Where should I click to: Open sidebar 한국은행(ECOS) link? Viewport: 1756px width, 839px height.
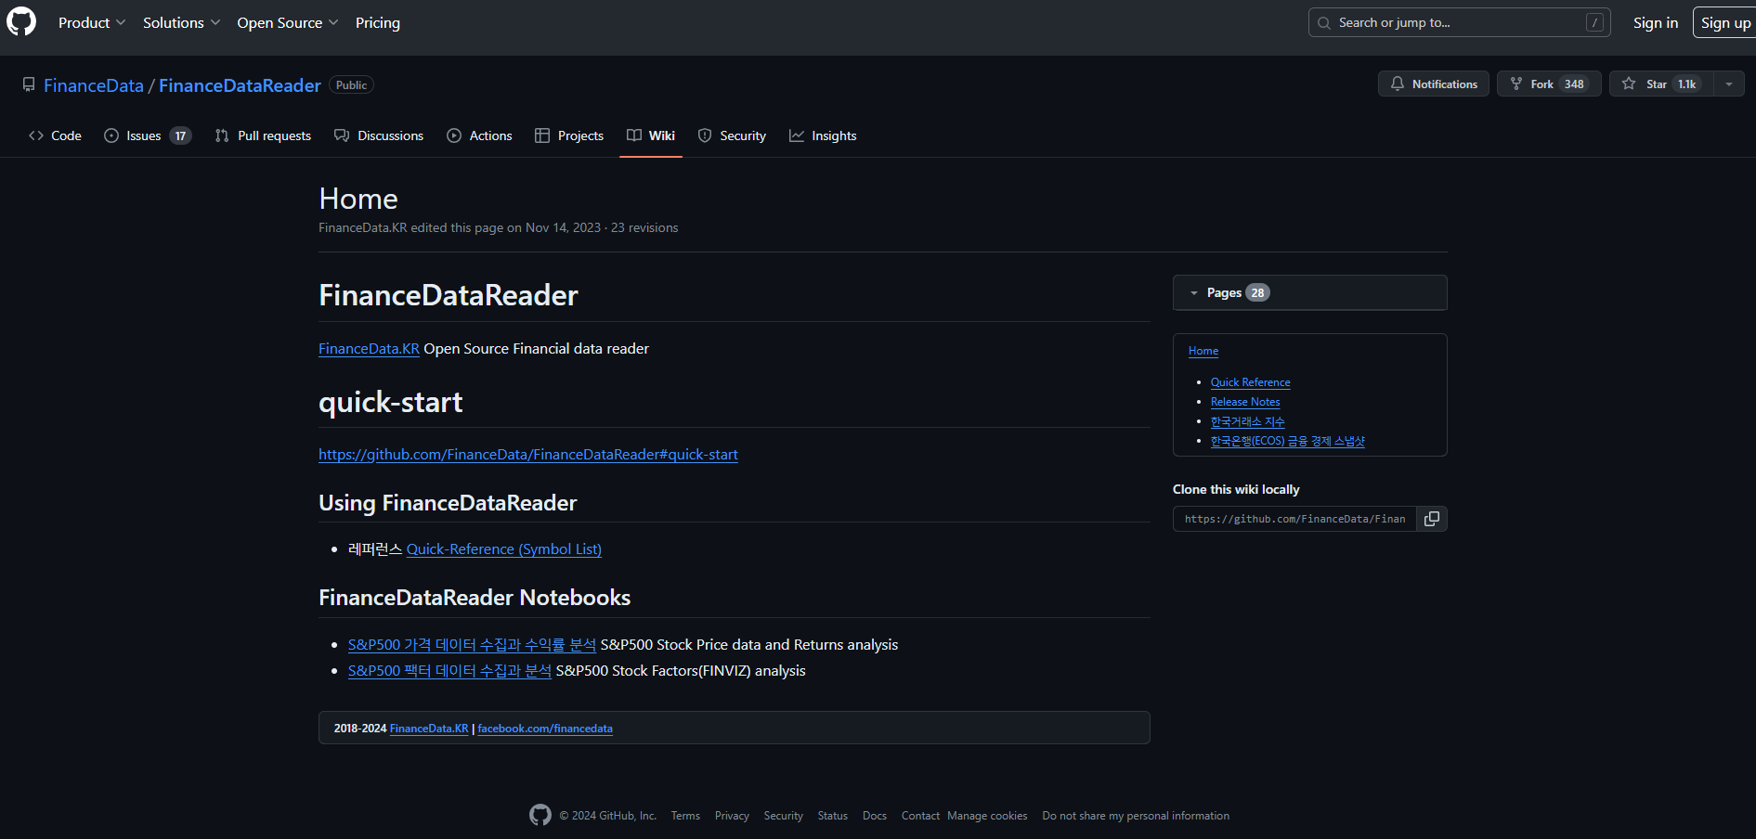1288,441
